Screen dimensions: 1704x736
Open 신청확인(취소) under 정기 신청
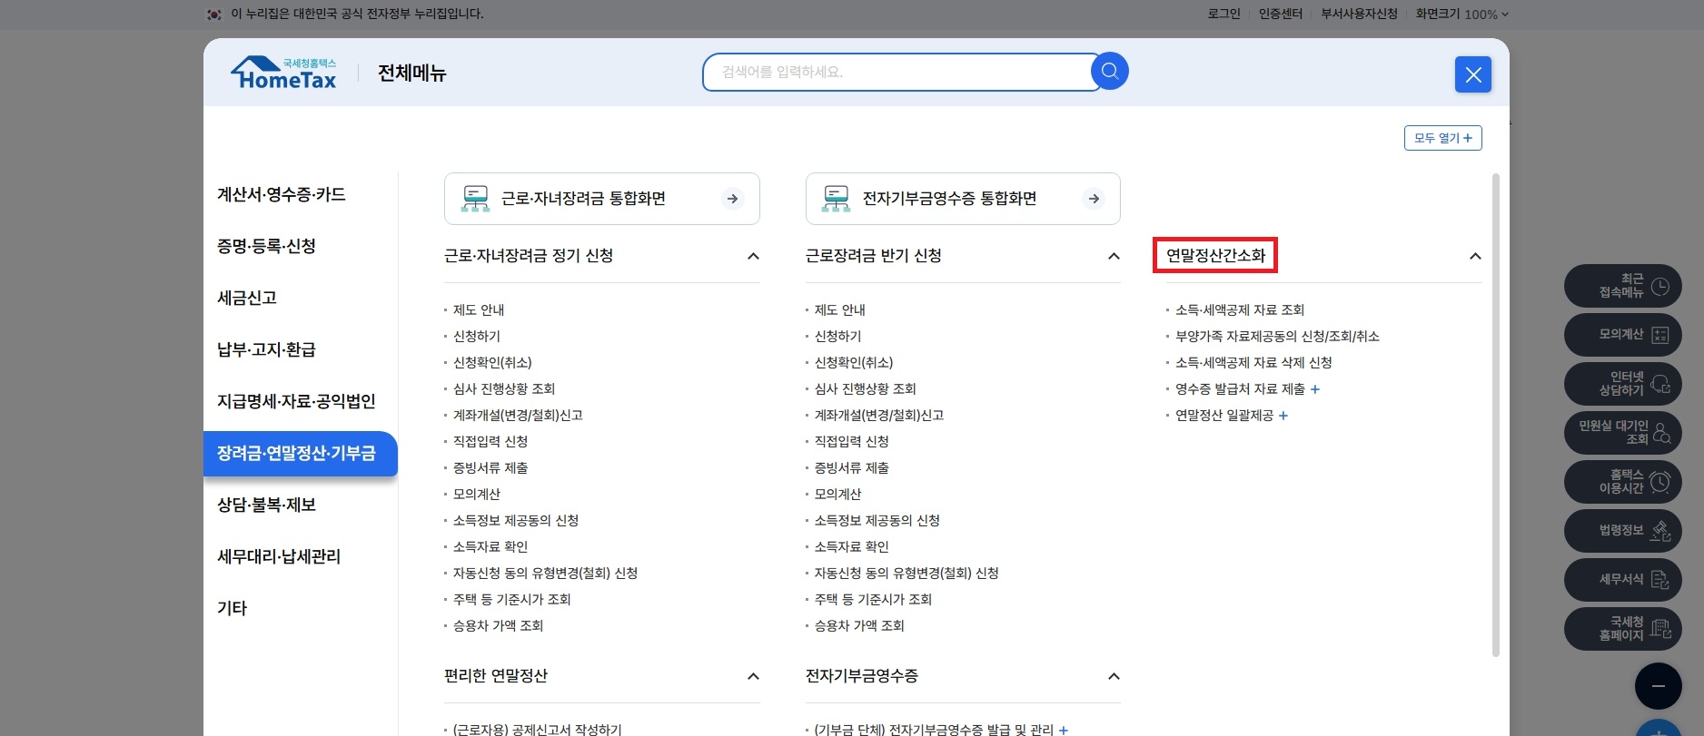tap(492, 363)
